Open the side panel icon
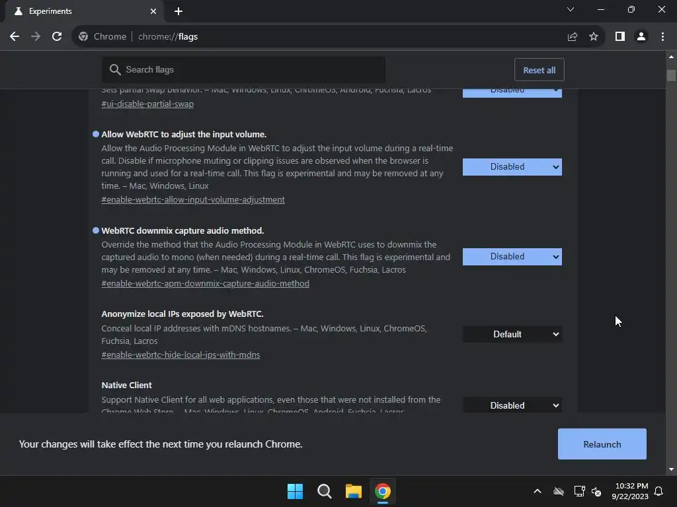This screenshot has width=677, height=507. pyautogui.click(x=620, y=37)
